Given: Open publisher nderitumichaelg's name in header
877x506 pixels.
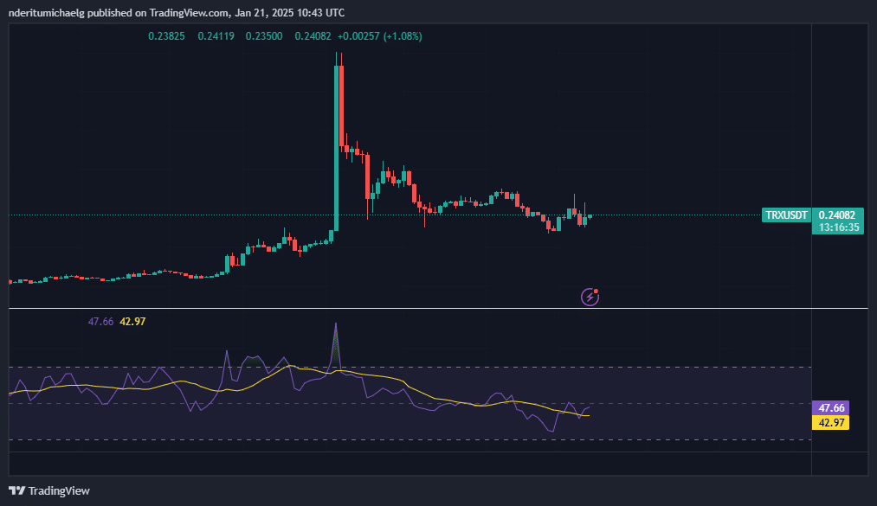Looking at the screenshot, I should point(52,13).
